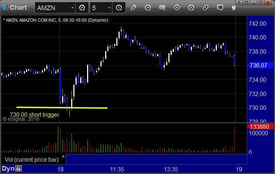Select the yellow 730.00 trigger line
275x174 pixels.
62,108
